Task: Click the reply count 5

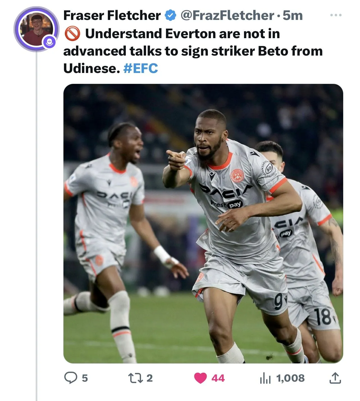Action: click(85, 378)
